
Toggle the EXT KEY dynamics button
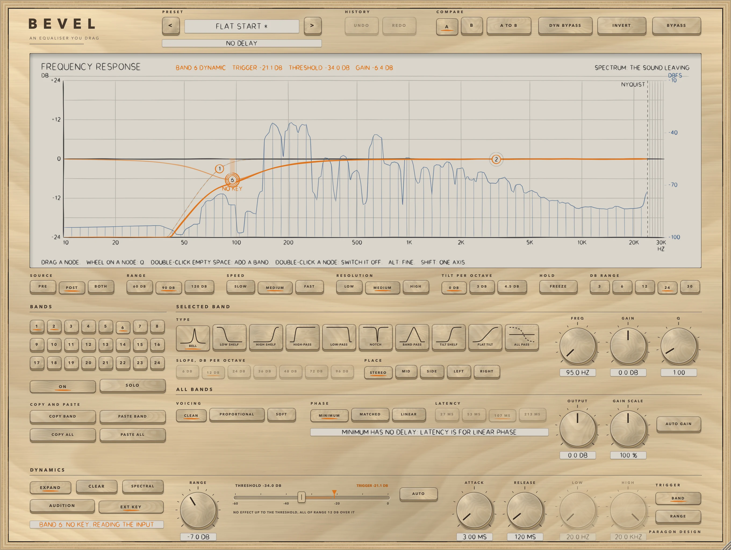131,507
